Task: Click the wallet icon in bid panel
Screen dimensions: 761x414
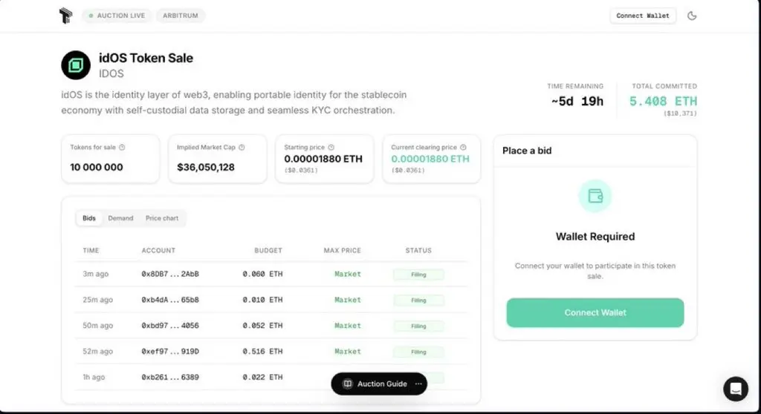Action: (595, 196)
